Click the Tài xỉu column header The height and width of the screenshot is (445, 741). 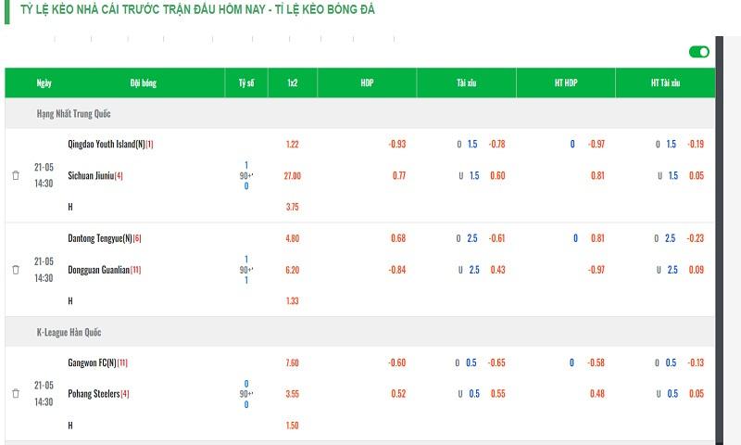pyautogui.click(x=466, y=83)
